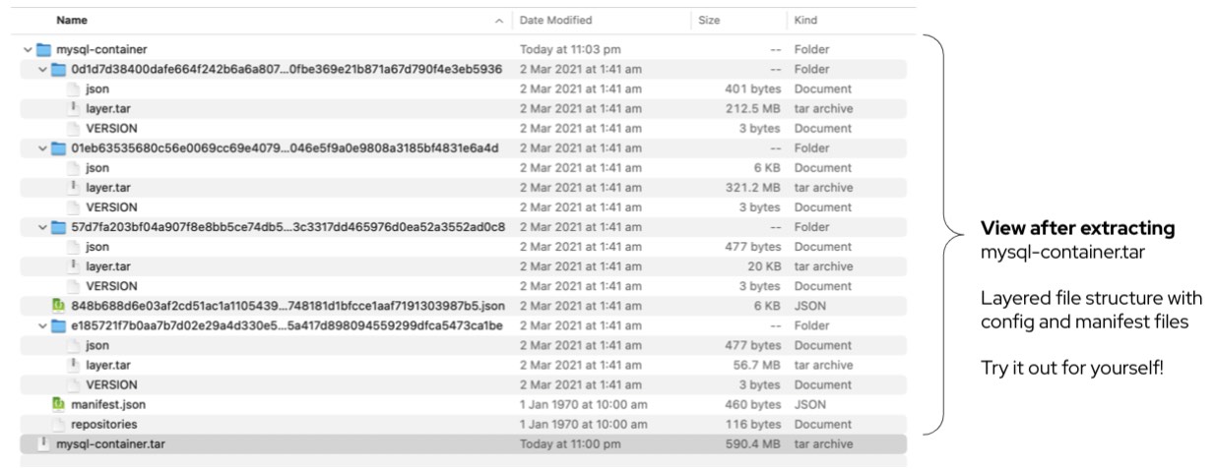
Task: Click the mysql-container folder icon
Action: (x=43, y=49)
